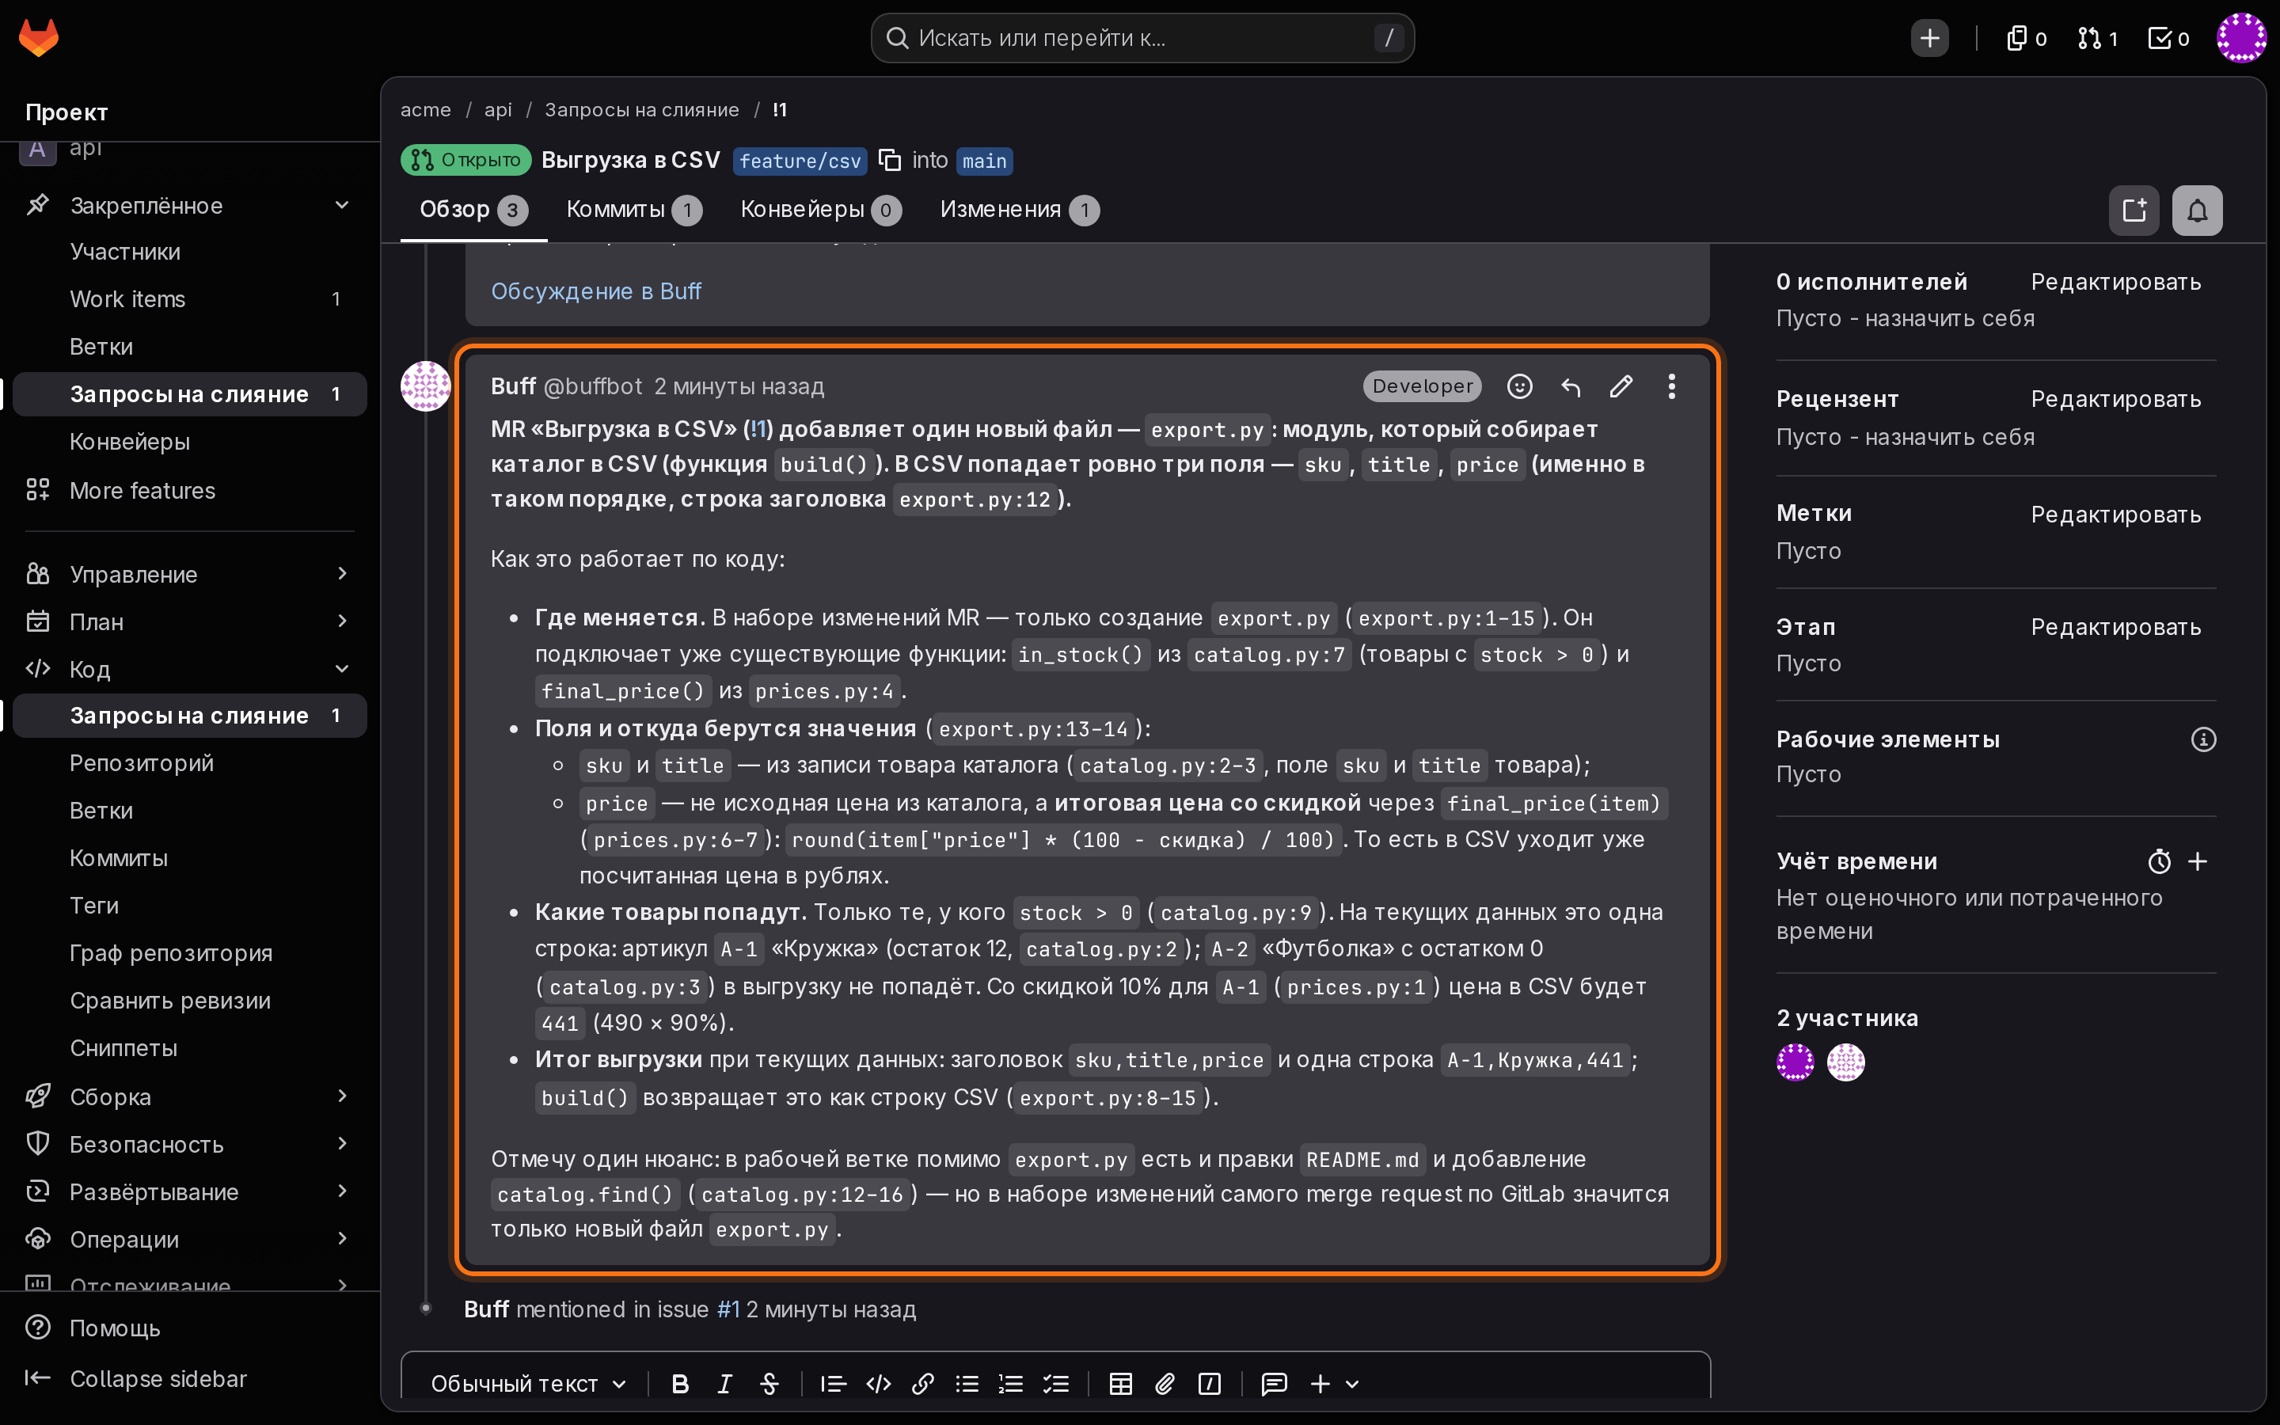The height and width of the screenshot is (1425, 2280).
Task: Open merge requests counter in top bar
Action: (x=2097, y=38)
